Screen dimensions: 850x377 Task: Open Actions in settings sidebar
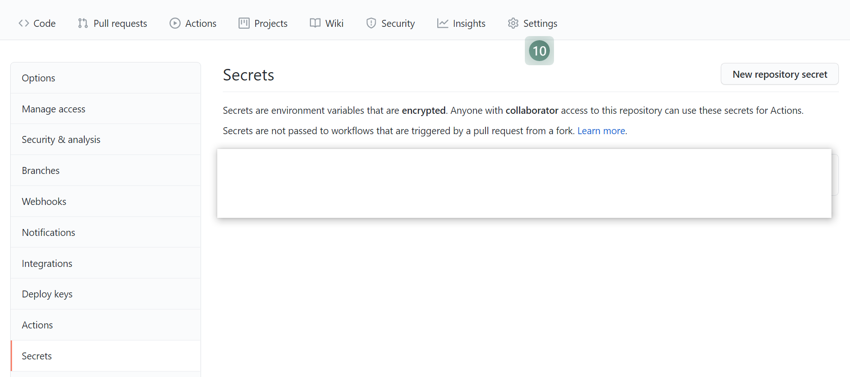[x=106, y=325]
